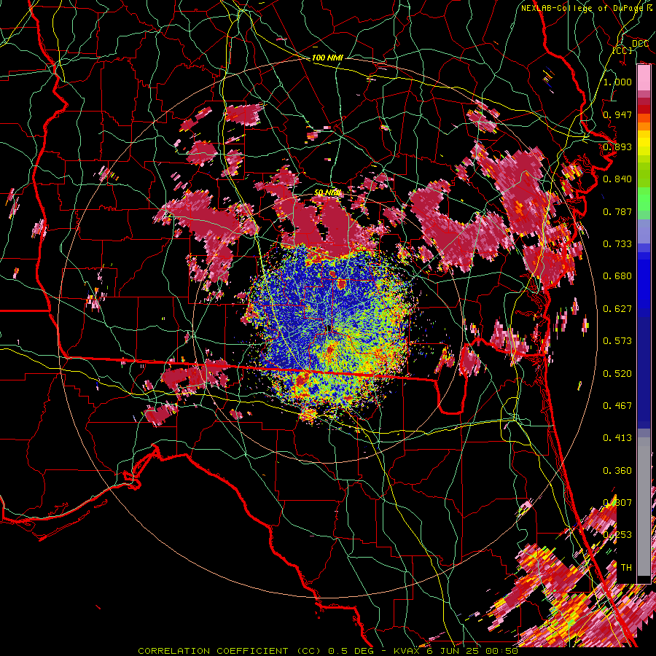Viewport: 656px width, 656px height.
Task: Select the 0.840 scale value
Action: pos(617,179)
